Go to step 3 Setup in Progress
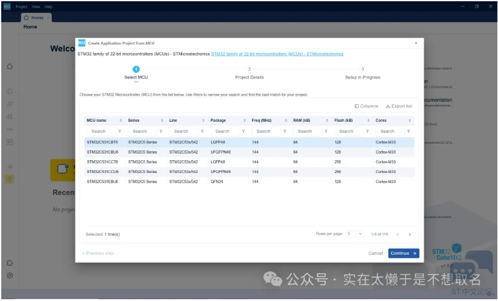Screen dimensions: 498x301 (x=363, y=73)
